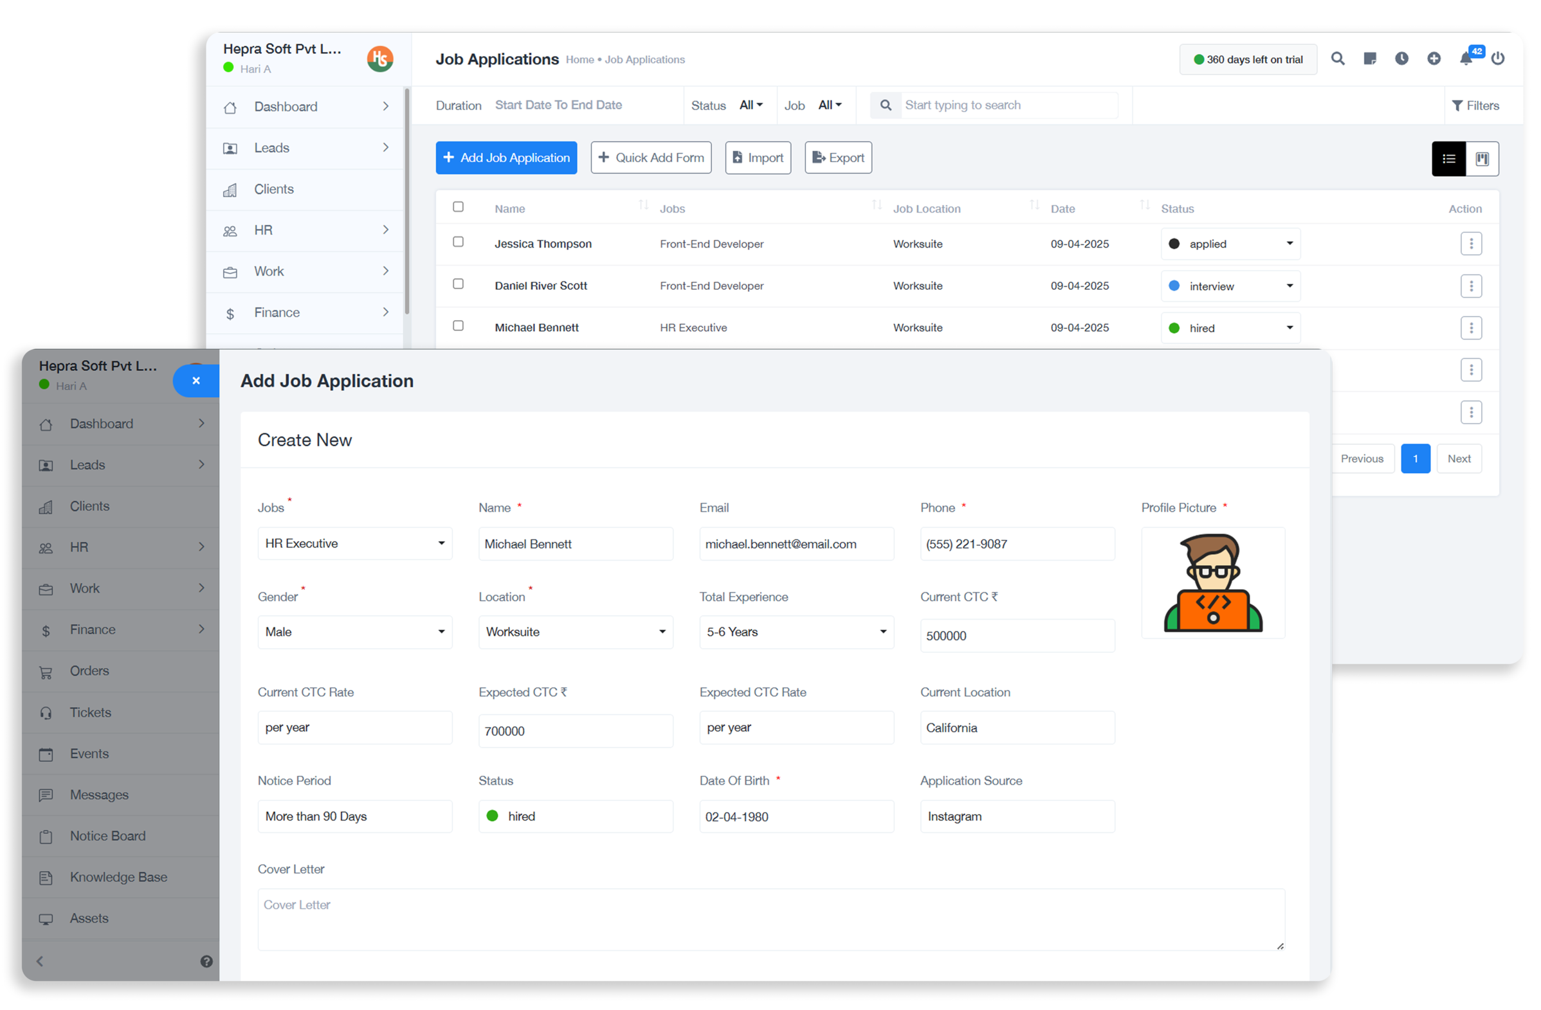Open Status All filter dropdown
Image resolution: width=1541 pixels, height=1010 pixels.
point(751,105)
